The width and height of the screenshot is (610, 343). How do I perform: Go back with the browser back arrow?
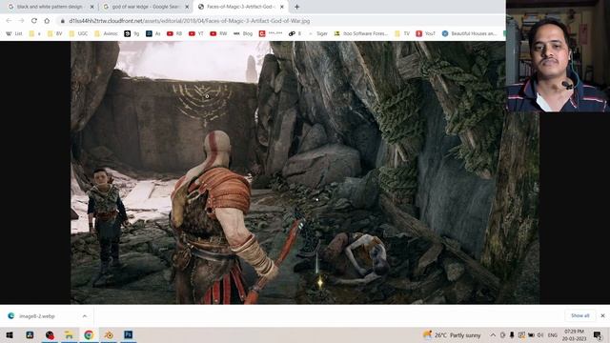(9, 21)
